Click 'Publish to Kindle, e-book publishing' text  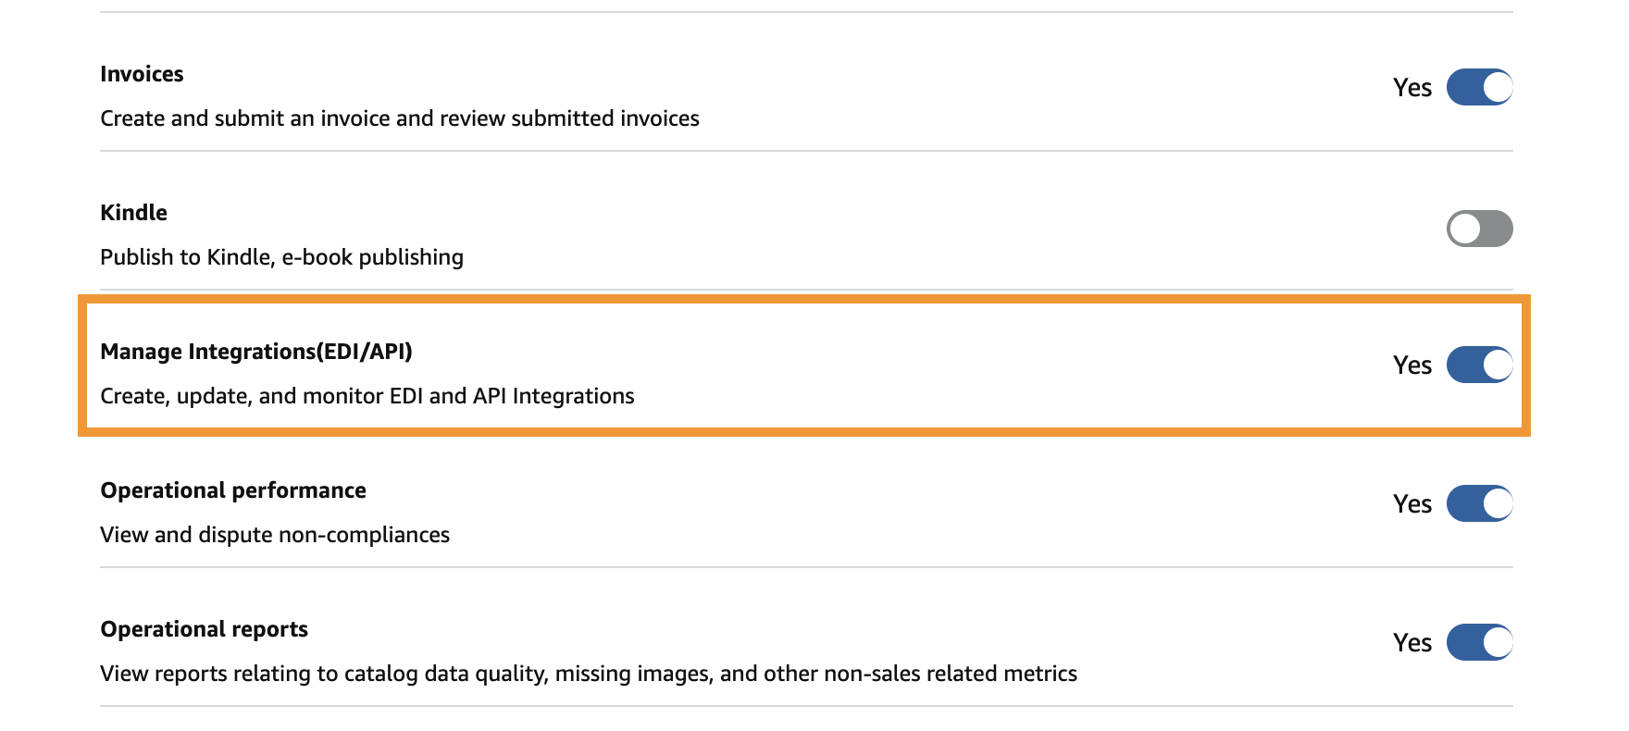coord(281,257)
